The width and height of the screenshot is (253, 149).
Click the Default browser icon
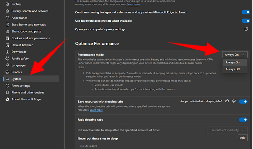pos(7,45)
